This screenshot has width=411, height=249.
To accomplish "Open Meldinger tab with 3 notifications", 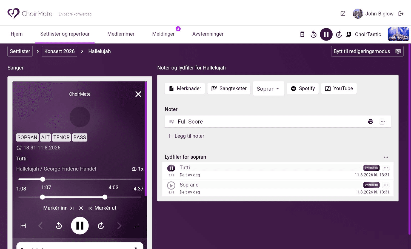I will pos(163,34).
